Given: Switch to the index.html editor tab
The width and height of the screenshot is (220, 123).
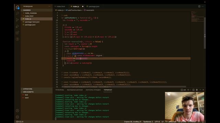Looking at the screenshot, I should (x=61, y=6).
